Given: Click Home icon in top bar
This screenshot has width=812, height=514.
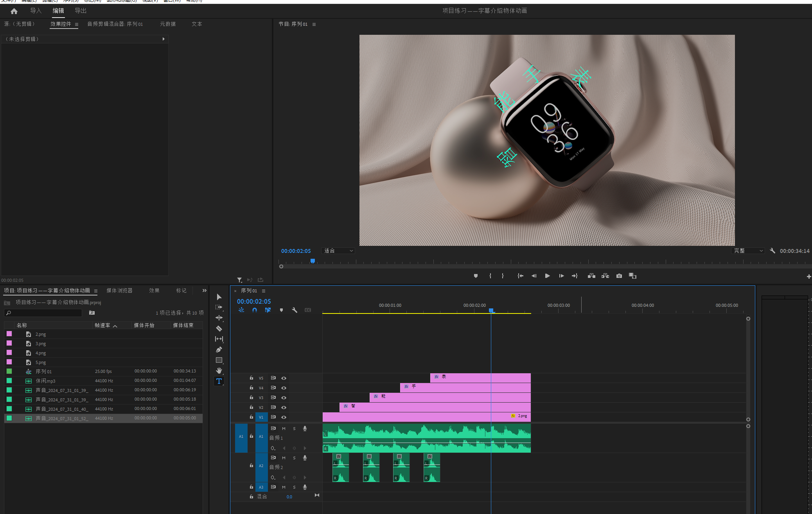Looking at the screenshot, I should click(14, 11).
